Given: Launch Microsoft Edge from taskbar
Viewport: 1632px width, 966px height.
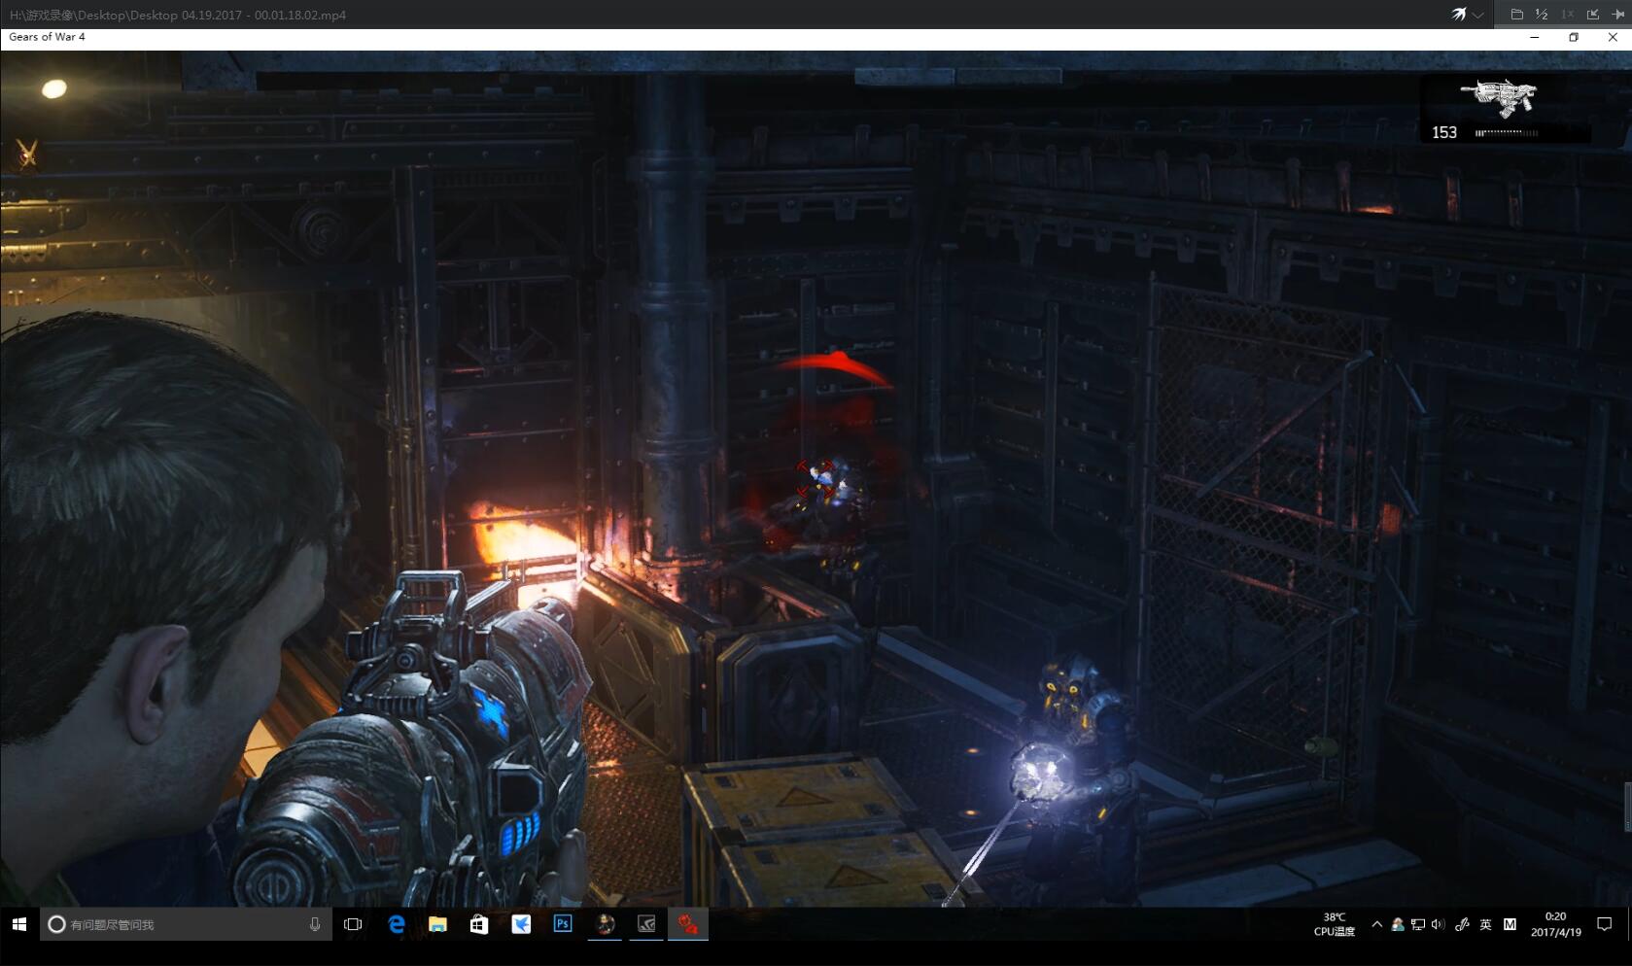Looking at the screenshot, I should coord(397,924).
